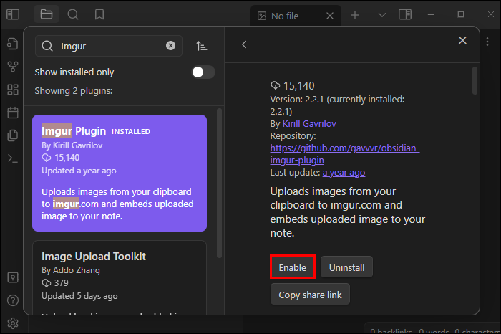
Task: Open daily note calendar icon
Action: point(13,113)
